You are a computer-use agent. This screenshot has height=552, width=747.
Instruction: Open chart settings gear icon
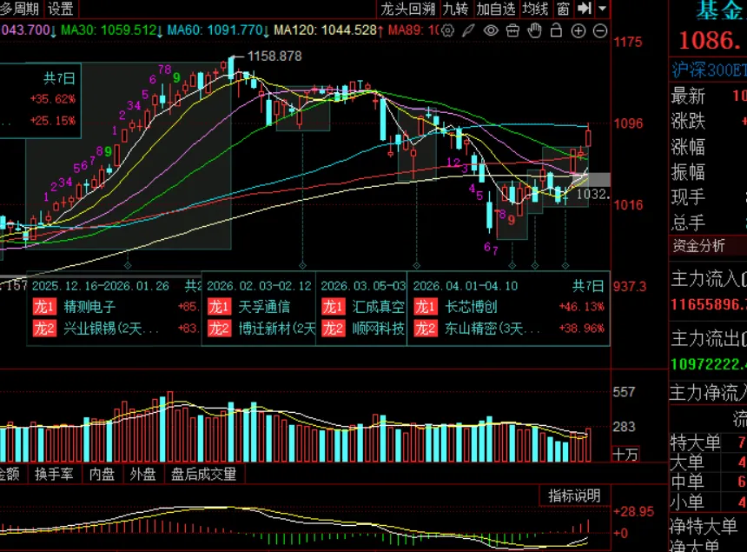pos(447,31)
